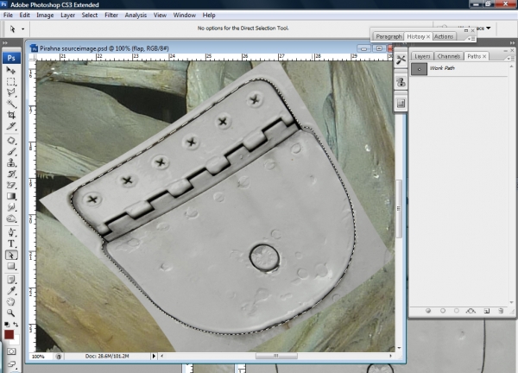Select the Rectangle shape tool

[11, 266]
